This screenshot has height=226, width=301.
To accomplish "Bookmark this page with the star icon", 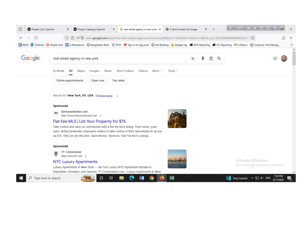I will click(253, 38).
